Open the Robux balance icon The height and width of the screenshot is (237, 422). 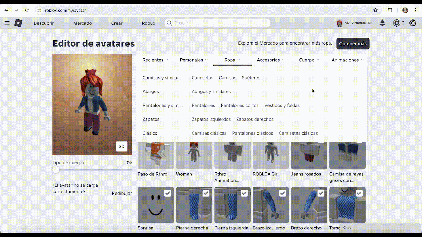pyautogui.click(x=396, y=23)
